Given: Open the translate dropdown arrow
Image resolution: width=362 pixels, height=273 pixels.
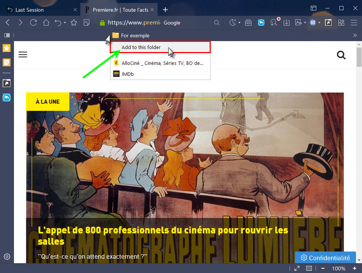Looking at the screenshot, I should (305, 23).
